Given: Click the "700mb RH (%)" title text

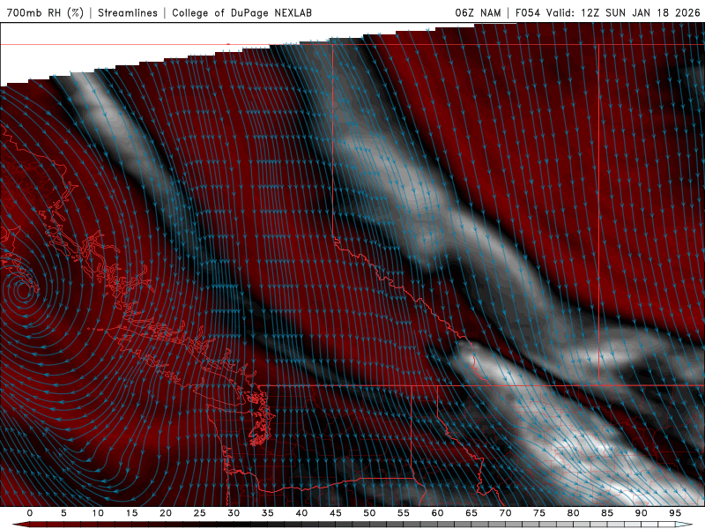Looking at the screenshot, I should pyautogui.click(x=45, y=12).
